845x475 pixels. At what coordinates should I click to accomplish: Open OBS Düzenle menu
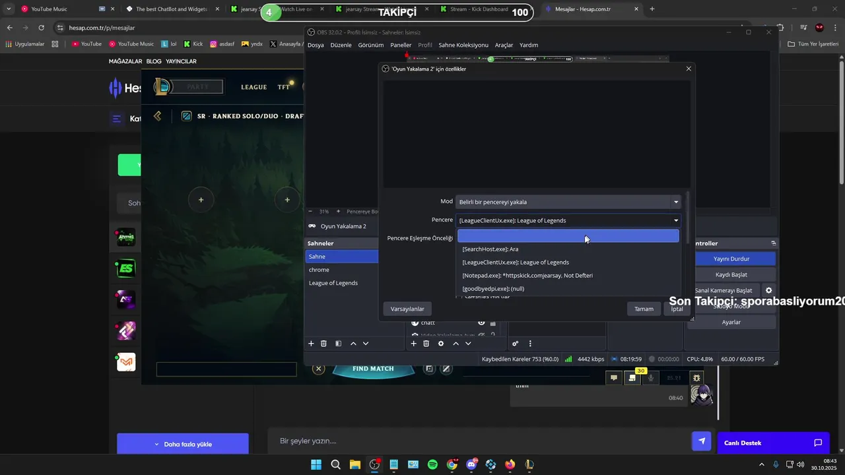tap(341, 45)
